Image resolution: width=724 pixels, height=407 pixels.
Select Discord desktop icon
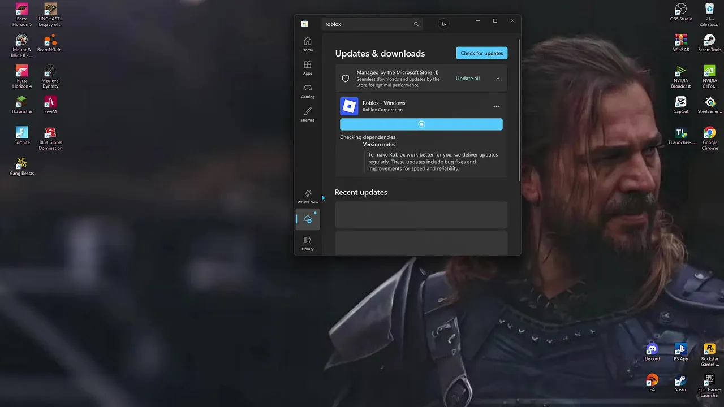click(652, 352)
